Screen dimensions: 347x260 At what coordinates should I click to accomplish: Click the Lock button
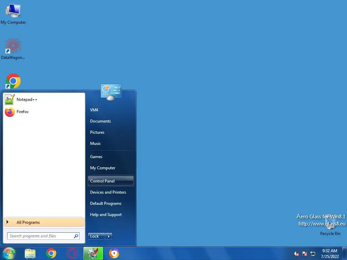pyautogui.click(x=97, y=236)
